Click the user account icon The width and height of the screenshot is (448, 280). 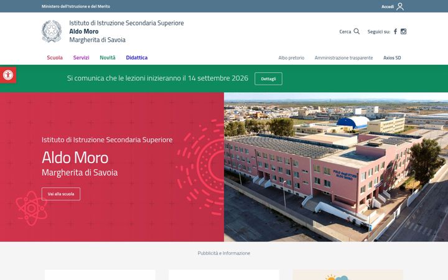400,6
